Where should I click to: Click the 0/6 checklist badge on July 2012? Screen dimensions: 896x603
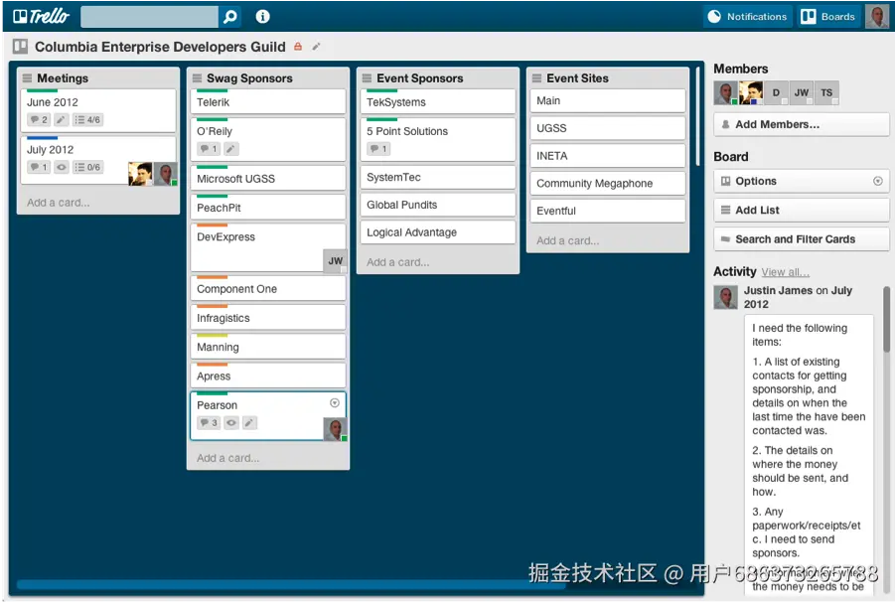(x=87, y=167)
